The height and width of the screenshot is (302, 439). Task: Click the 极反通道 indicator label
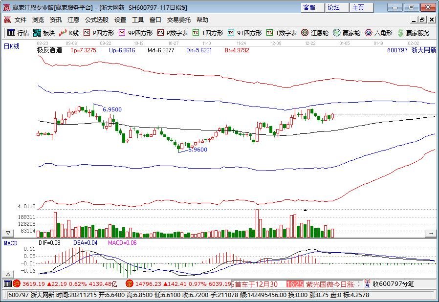tap(49, 50)
